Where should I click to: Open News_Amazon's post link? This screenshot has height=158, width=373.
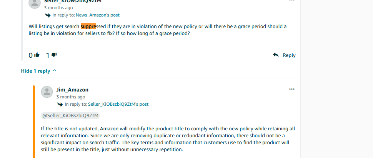pyautogui.click(x=98, y=15)
